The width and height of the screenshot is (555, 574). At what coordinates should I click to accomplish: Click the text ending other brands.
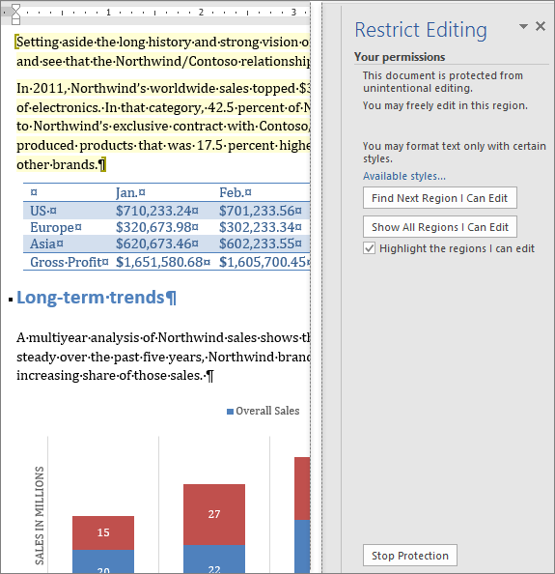tap(57, 164)
